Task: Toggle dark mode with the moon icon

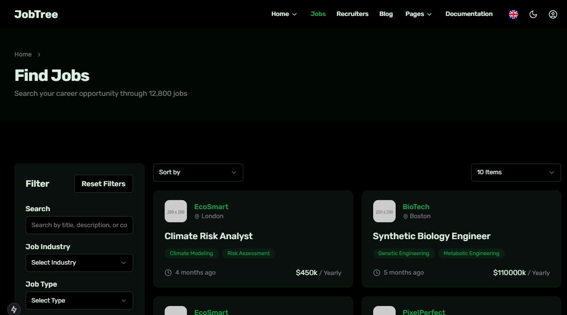Action: coord(533,14)
